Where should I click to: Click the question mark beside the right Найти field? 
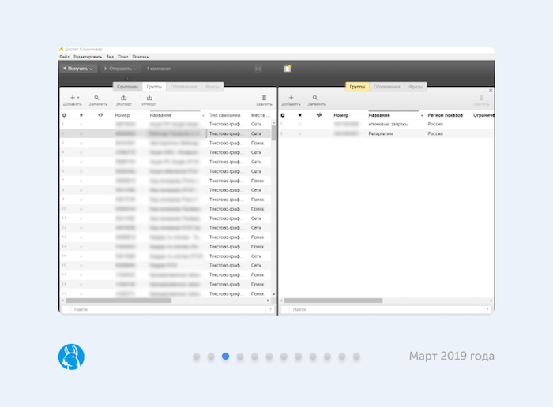487,309
